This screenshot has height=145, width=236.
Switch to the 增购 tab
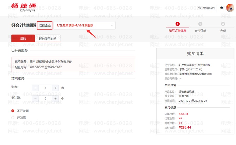pos(23,38)
